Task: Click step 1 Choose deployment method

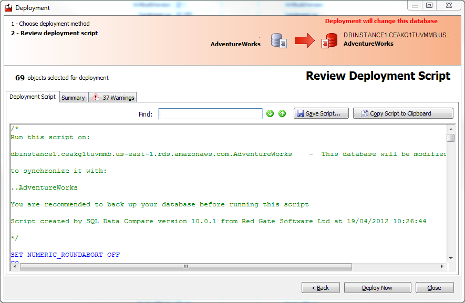Action: point(50,24)
